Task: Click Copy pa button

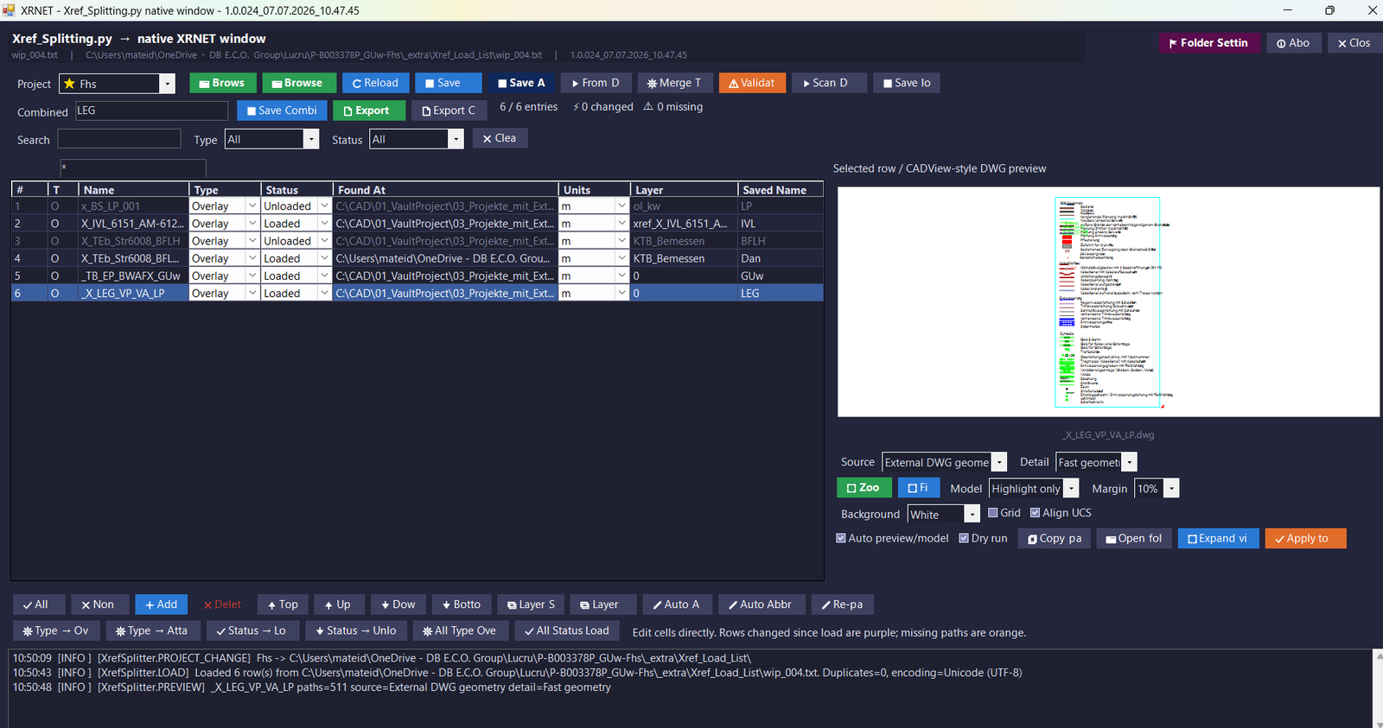Action: [1054, 538]
